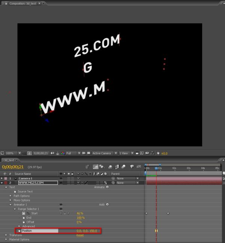Image resolution: width=225 pixels, height=243 pixels.
Task: Open the composition panel tab dropdown arrow
Action: pyautogui.click(x=39, y=3)
